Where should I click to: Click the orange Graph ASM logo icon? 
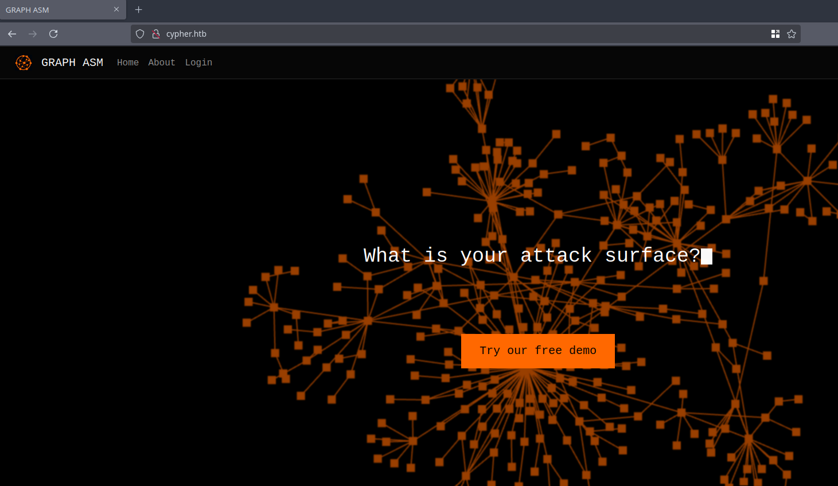coord(24,63)
